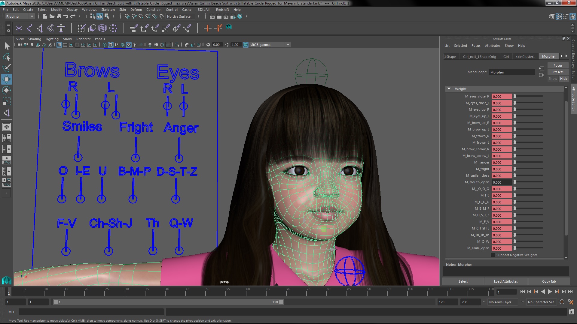The image size is (577, 324).
Task: Switch to single perspective view layout
Action: click(x=7, y=127)
